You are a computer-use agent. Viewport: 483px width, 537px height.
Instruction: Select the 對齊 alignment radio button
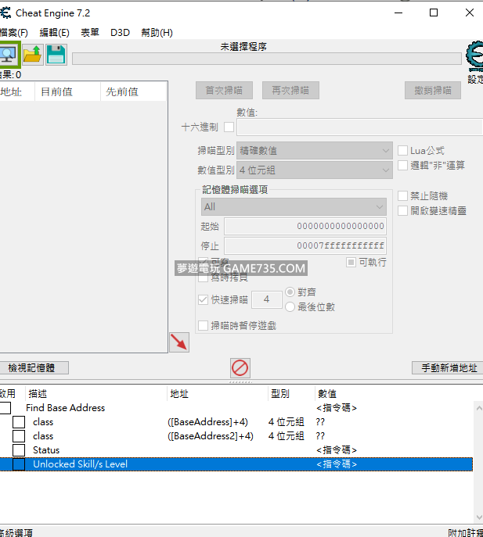click(x=290, y=292)
